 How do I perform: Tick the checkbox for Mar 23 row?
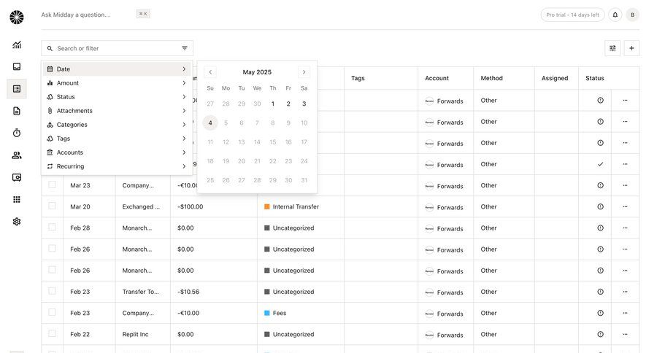click(x=52, y=185)
